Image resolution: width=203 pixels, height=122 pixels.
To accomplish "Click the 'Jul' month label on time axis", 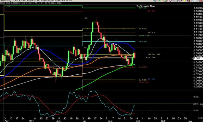I will (x=84, y=121).
